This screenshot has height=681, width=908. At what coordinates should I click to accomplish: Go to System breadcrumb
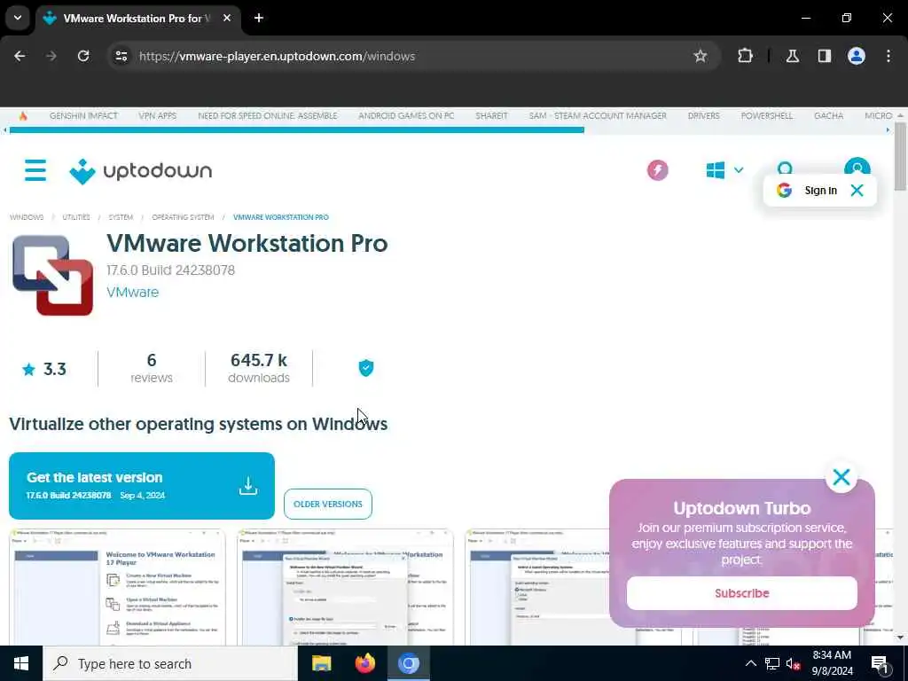(x=121, y=217)
